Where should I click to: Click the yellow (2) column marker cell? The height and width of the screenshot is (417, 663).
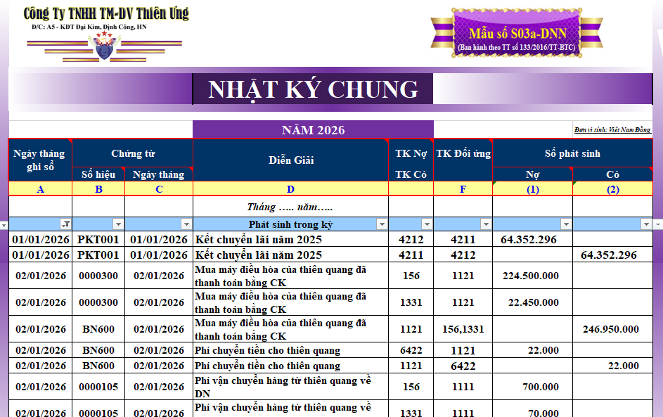(612, 189)
